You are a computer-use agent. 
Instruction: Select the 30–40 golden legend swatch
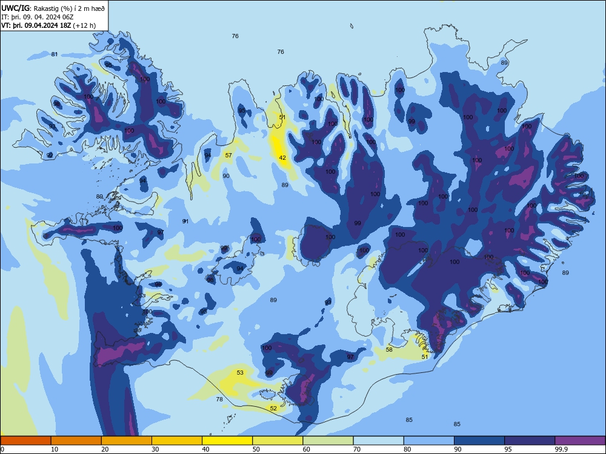click(x=177, y=441)
